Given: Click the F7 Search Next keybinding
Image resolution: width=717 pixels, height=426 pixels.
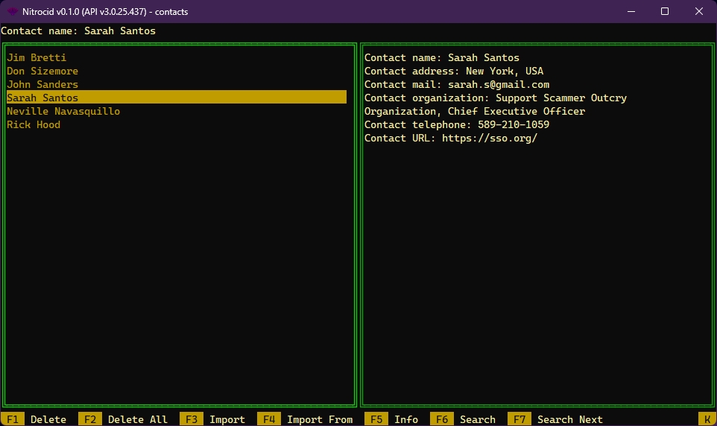Looking at the screenshot, I should click(x=557, y=419).
